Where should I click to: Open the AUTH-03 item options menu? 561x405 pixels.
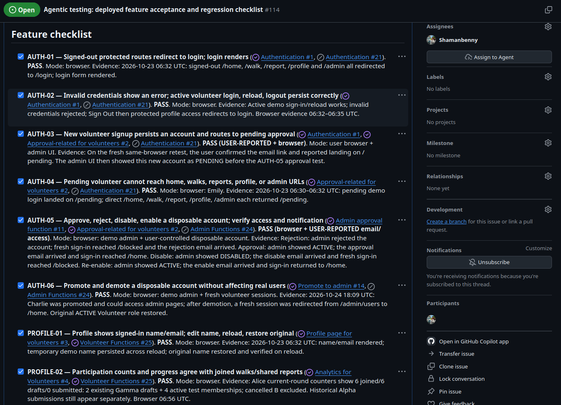click(x=402, y=134)
